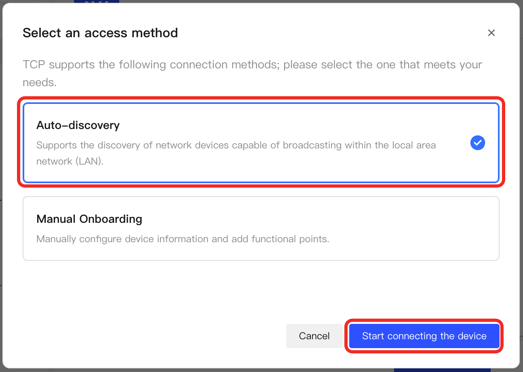Pick the option for discovering LAN network devices

pos(261,143)
